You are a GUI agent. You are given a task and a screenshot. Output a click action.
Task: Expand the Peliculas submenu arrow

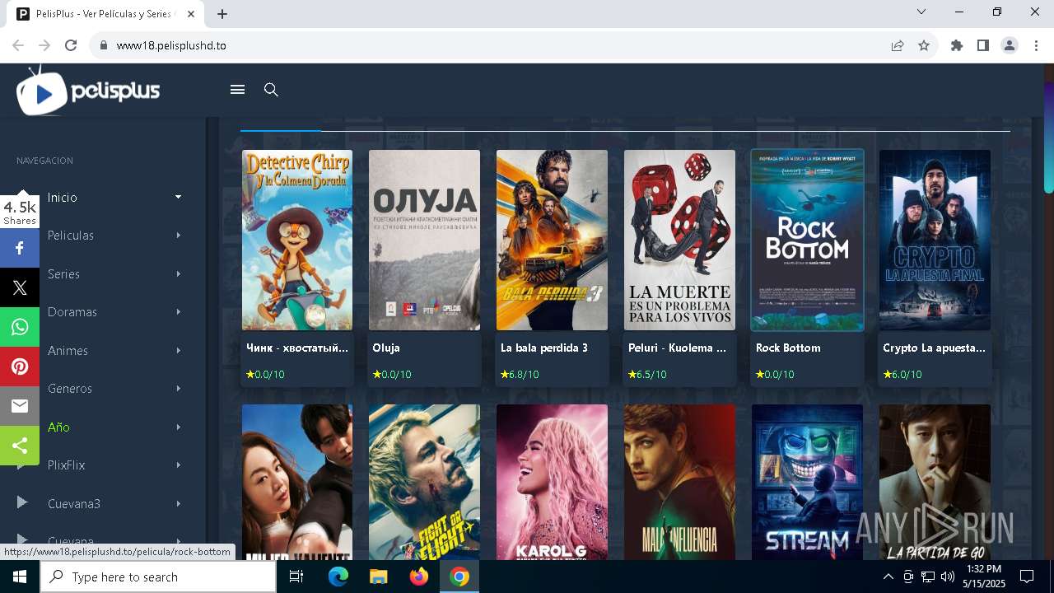(x=178, y=236)
